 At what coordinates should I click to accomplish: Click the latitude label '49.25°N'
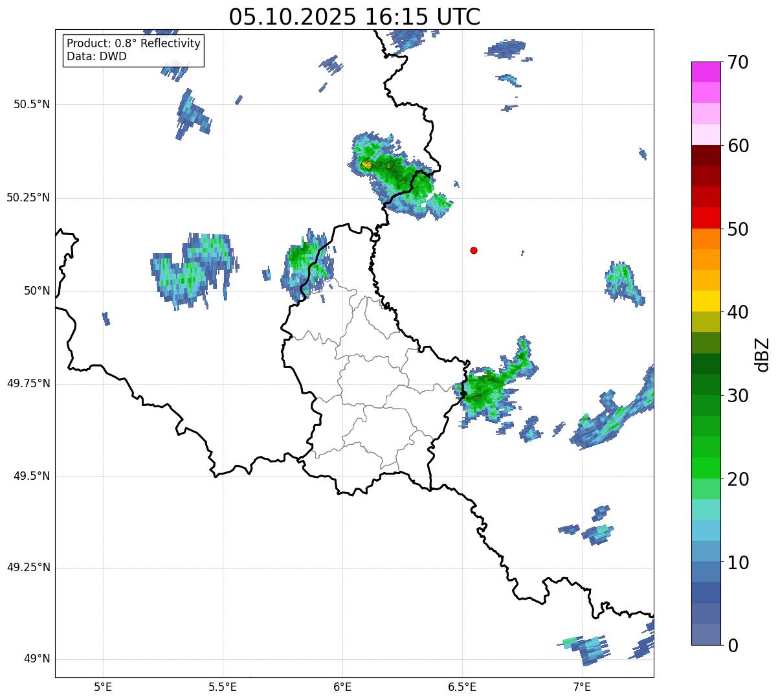point(28,568)
